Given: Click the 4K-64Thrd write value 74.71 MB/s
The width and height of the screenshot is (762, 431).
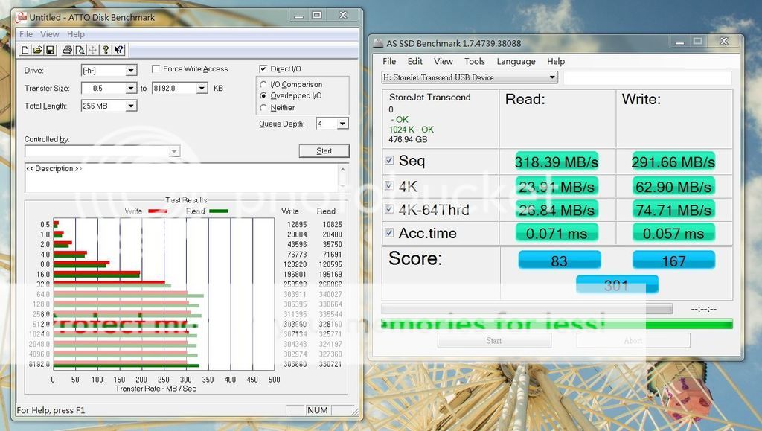Looking at the screenshot, I should (673, 210).
